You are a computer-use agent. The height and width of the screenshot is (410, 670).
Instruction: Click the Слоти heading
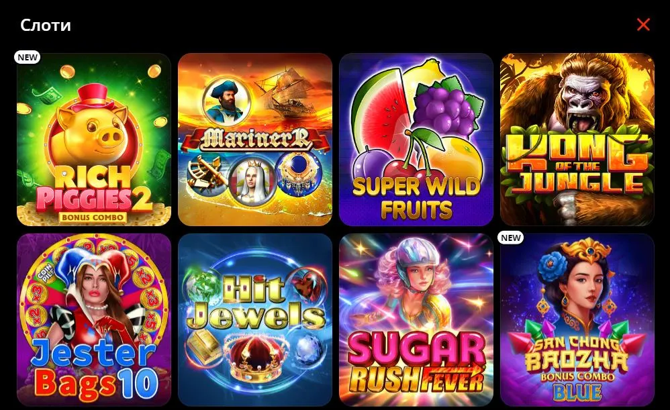pos(45,25)
